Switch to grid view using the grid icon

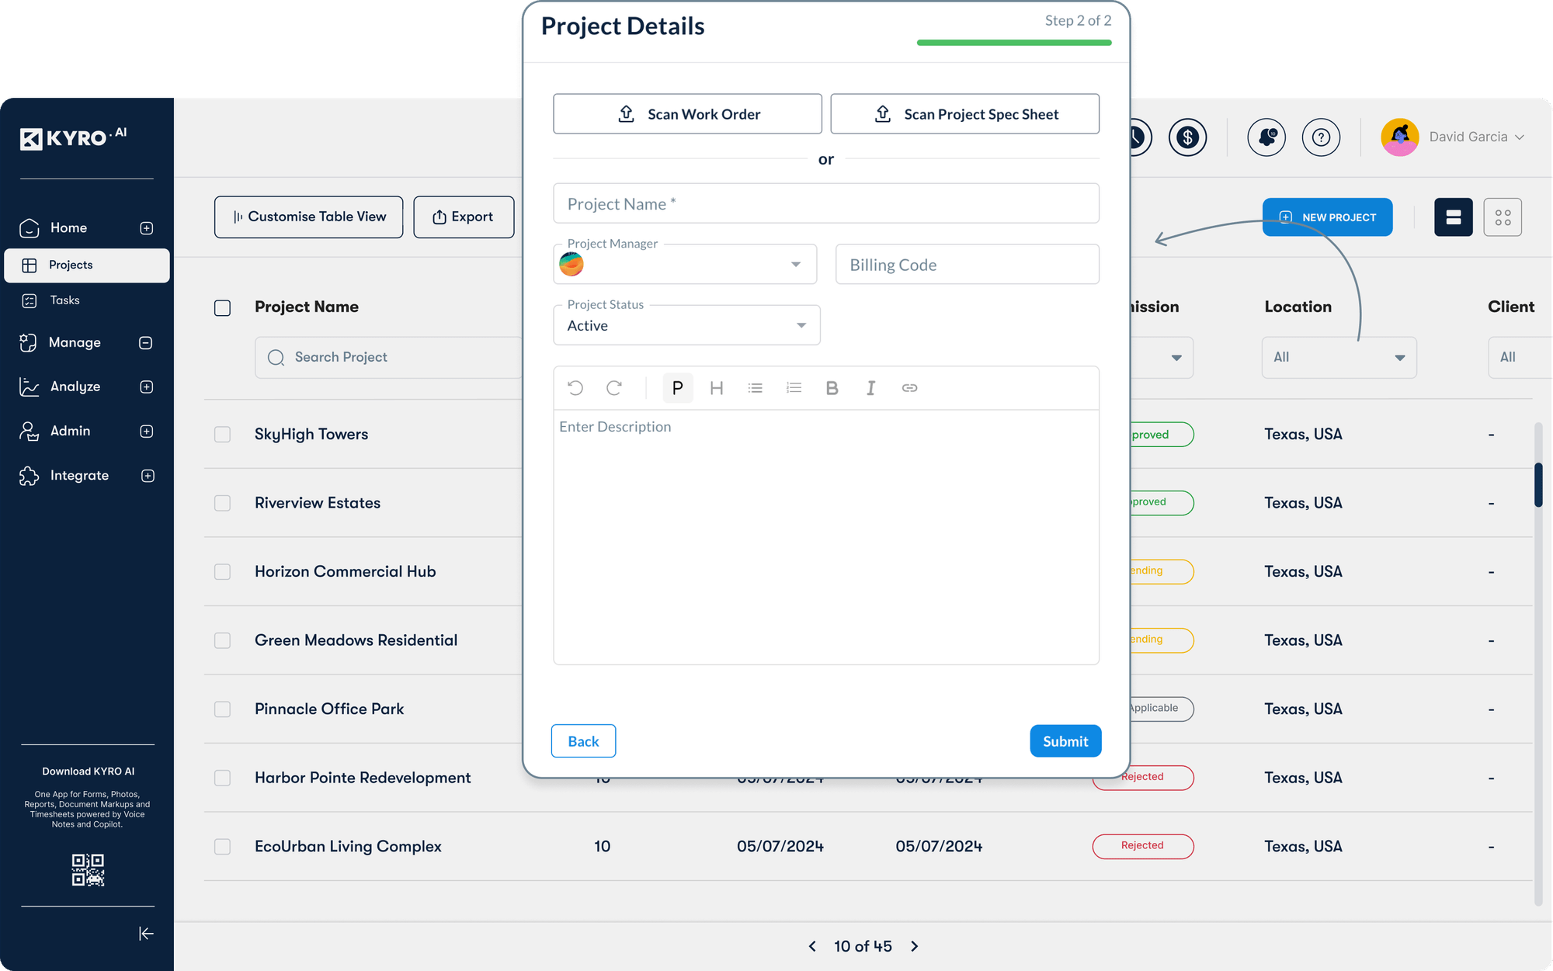(1503, 217)
